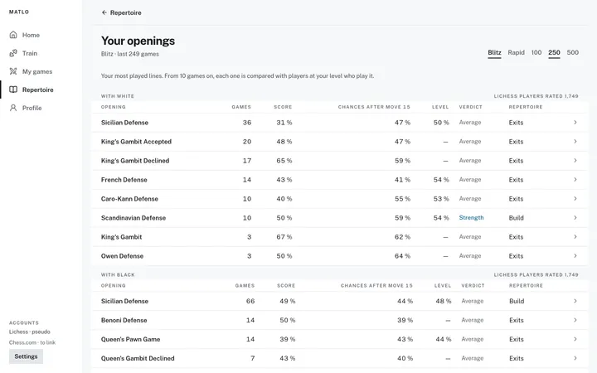Open the White Sicilian Defense row chevron
The image size is (597, 373).
[x=575, y=122]
